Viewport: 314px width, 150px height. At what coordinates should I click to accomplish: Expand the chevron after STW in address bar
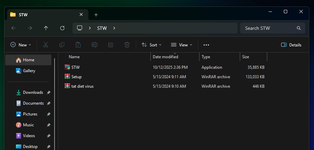coord(114,28)
